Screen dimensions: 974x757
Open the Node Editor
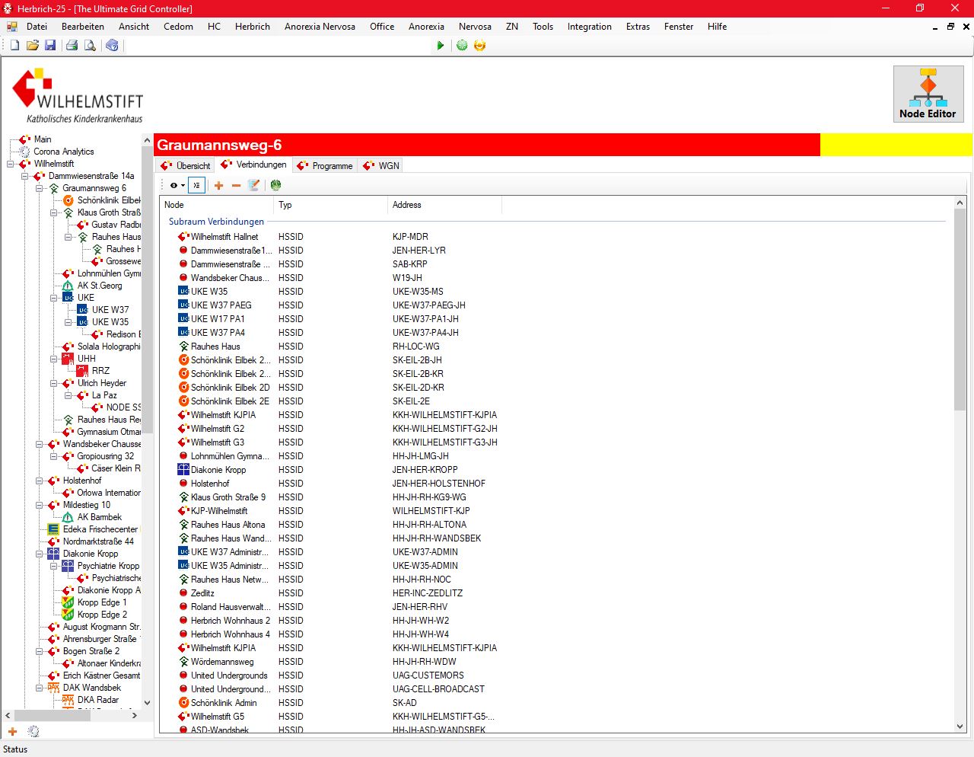point(928,94)
